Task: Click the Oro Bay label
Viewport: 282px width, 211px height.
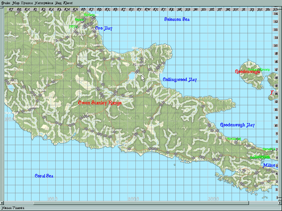Action: [x=104, y=28]
